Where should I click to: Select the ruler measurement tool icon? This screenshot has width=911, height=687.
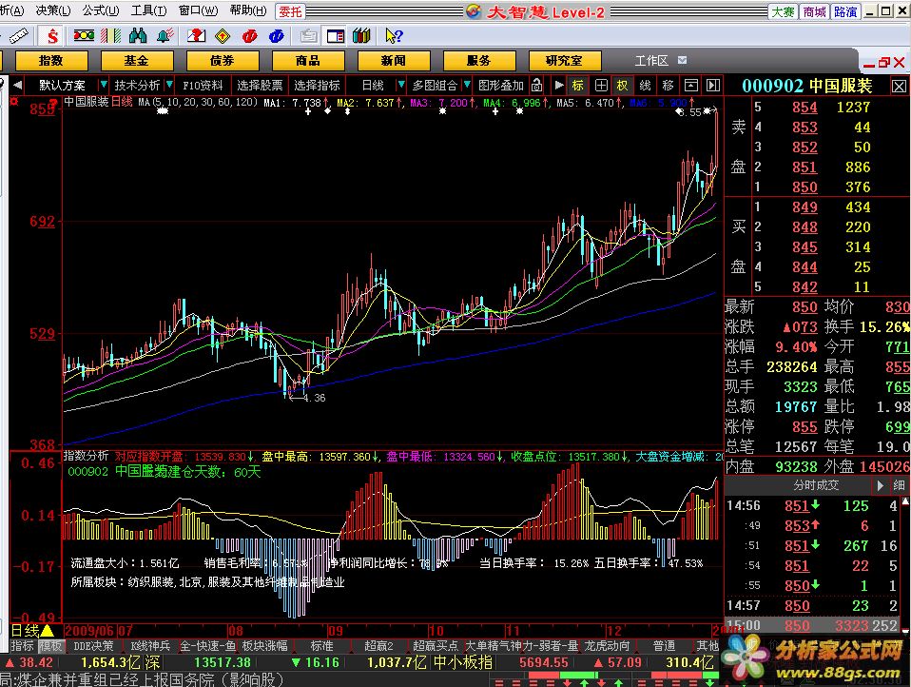(x=19, y=36)
